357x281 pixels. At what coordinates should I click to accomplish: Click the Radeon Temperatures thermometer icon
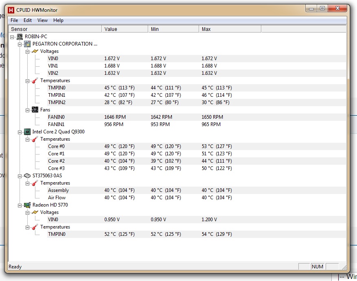pos(35,227)
